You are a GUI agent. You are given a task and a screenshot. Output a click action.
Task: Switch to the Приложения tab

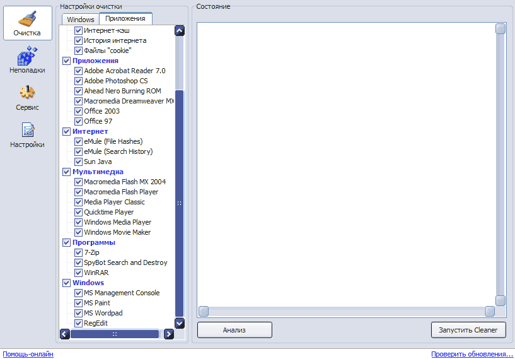tap(125, 18)
